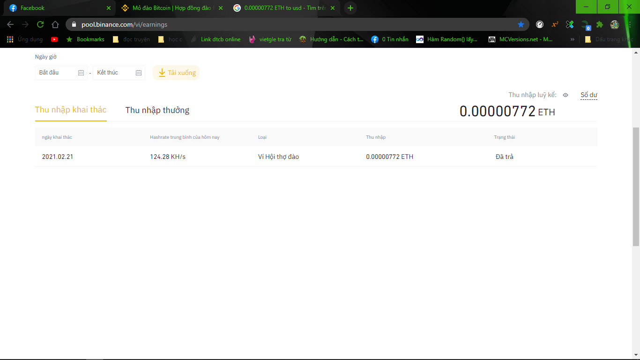Reload the current page

click(40, 24)
